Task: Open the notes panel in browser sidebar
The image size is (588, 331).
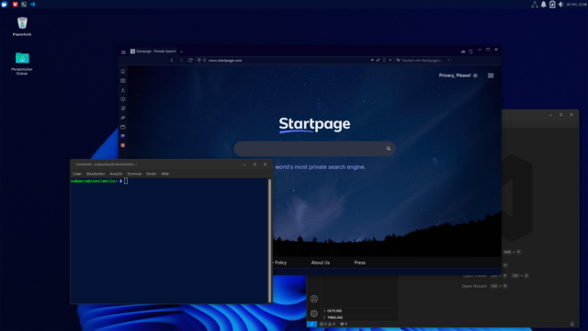Action: click(123, 108)
